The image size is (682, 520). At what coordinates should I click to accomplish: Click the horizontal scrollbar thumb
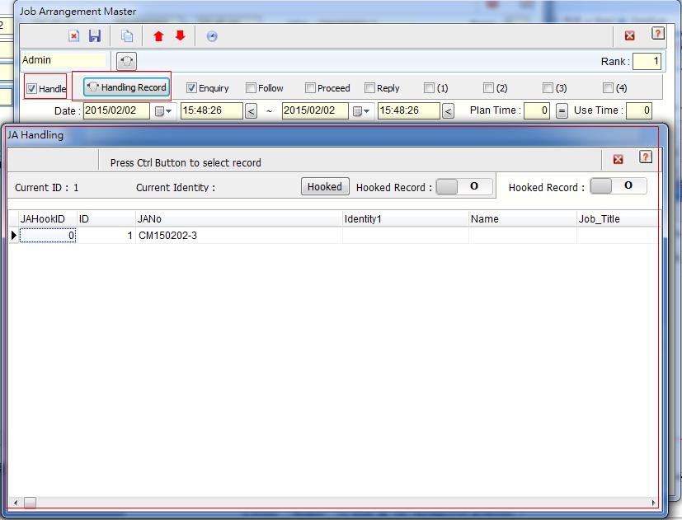pos(30,503)
